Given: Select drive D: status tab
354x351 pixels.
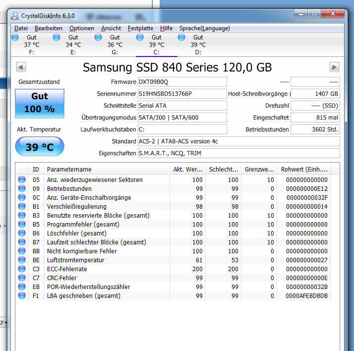Looking at the screenshot, I should [198, 45].
